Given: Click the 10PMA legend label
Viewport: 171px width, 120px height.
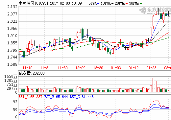Looking at the screenshot, I should [x=106, y=3].
